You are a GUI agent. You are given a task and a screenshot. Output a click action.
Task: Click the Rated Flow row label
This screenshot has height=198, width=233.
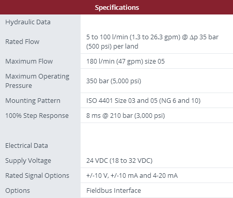[22, 42]
